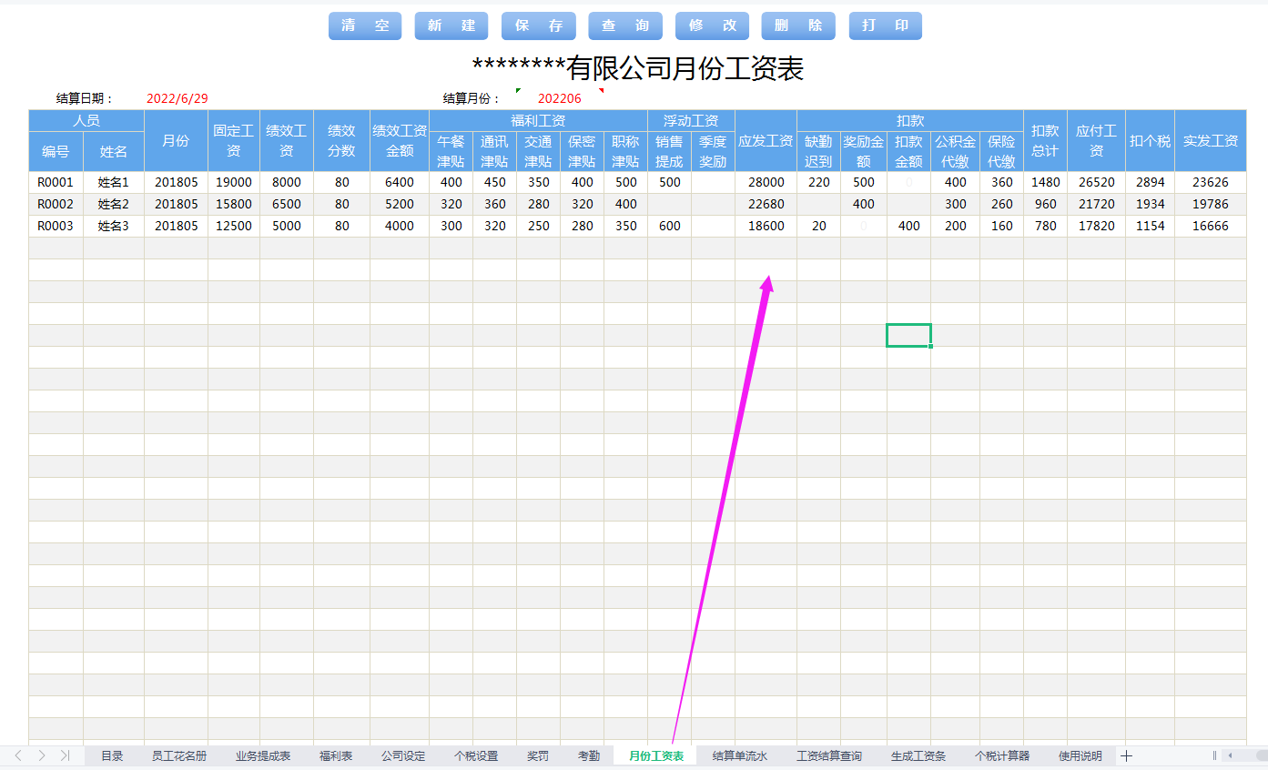Image resolution: width=1268 pixels, height=770 pixels.
Task: Click the plus icon to add a worksheet
Action: [1127, 755]
